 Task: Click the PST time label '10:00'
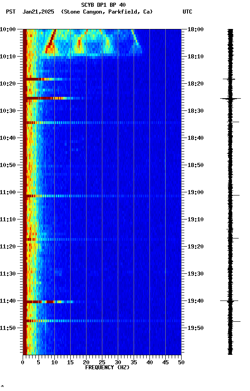point(8,29)
